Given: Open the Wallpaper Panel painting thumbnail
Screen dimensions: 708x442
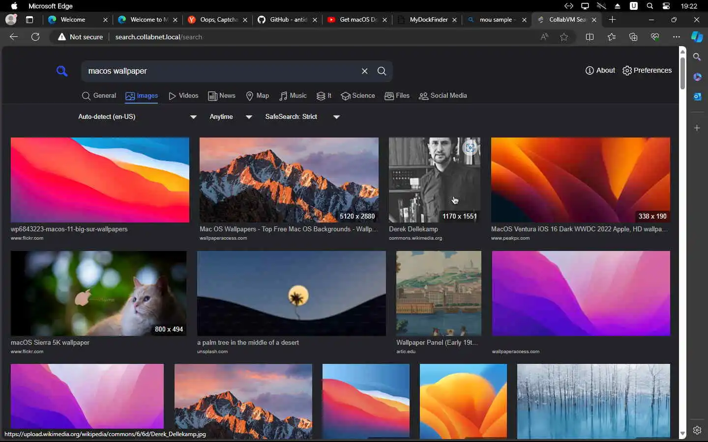Looking at the screenshot, I should pyautogui.click(x=439, y=293).
